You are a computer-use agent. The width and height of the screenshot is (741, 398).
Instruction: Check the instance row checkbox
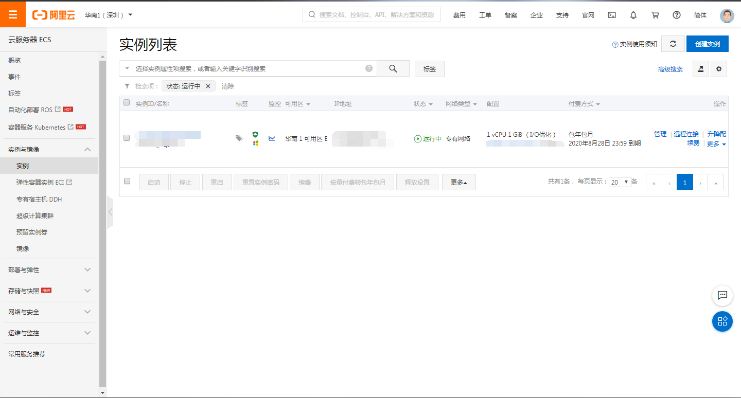point(127,138)
